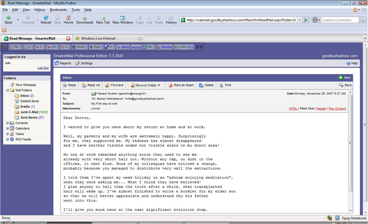This screenshot has height=224, width=368.
Task: Collapse the Mail Folders tree
Action: point(7,91)
